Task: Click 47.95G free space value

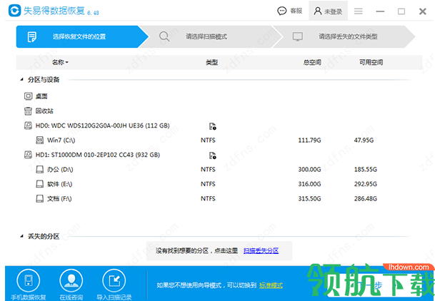Action: click(x=364, y=141)
